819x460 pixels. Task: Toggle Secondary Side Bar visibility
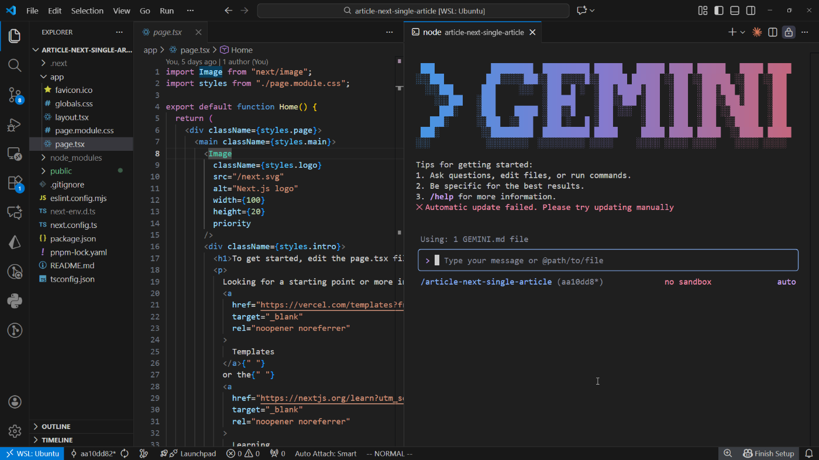(x=751, y=11)
